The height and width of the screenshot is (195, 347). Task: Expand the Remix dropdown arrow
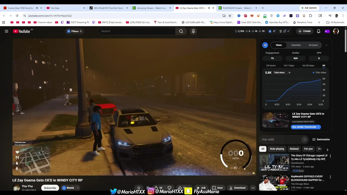[x=78, y=188]
